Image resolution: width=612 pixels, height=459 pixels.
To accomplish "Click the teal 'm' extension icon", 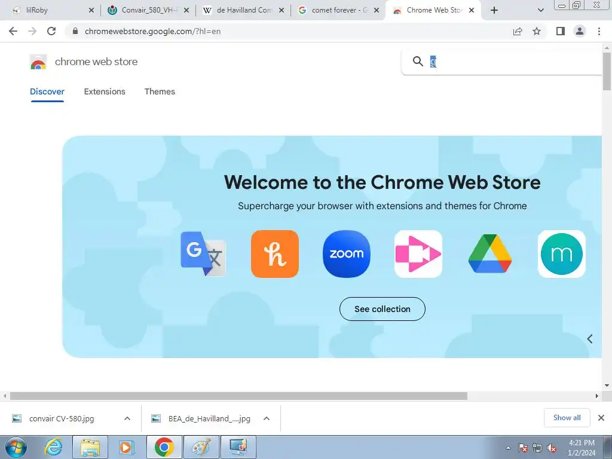I will 561,253.
